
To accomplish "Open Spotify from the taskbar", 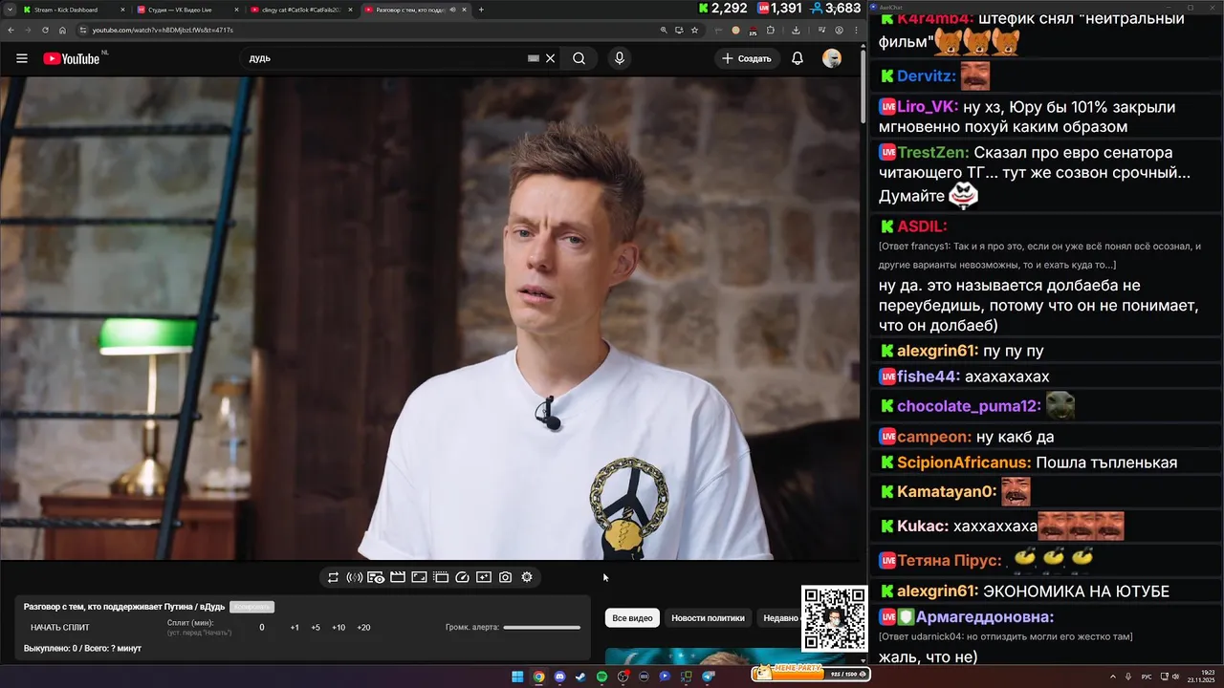I will [x=601, y=677].
